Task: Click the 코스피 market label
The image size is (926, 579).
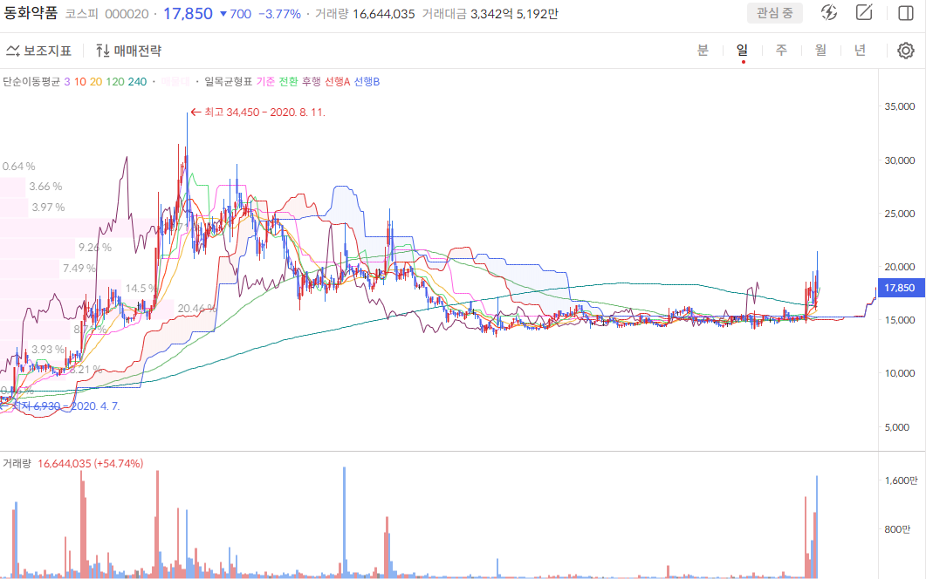Action: coord(81,14)
